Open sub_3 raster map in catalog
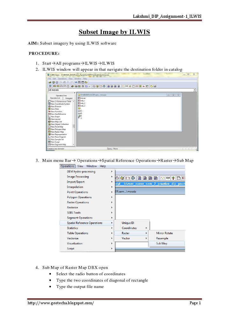This screenshot has height=324, width=229. tap(82, 105)
